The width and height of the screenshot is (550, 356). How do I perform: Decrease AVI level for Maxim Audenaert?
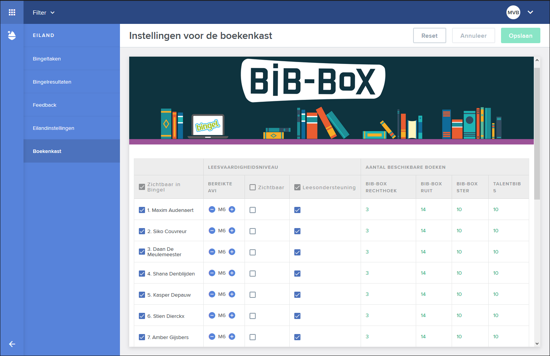pos(212,210)
